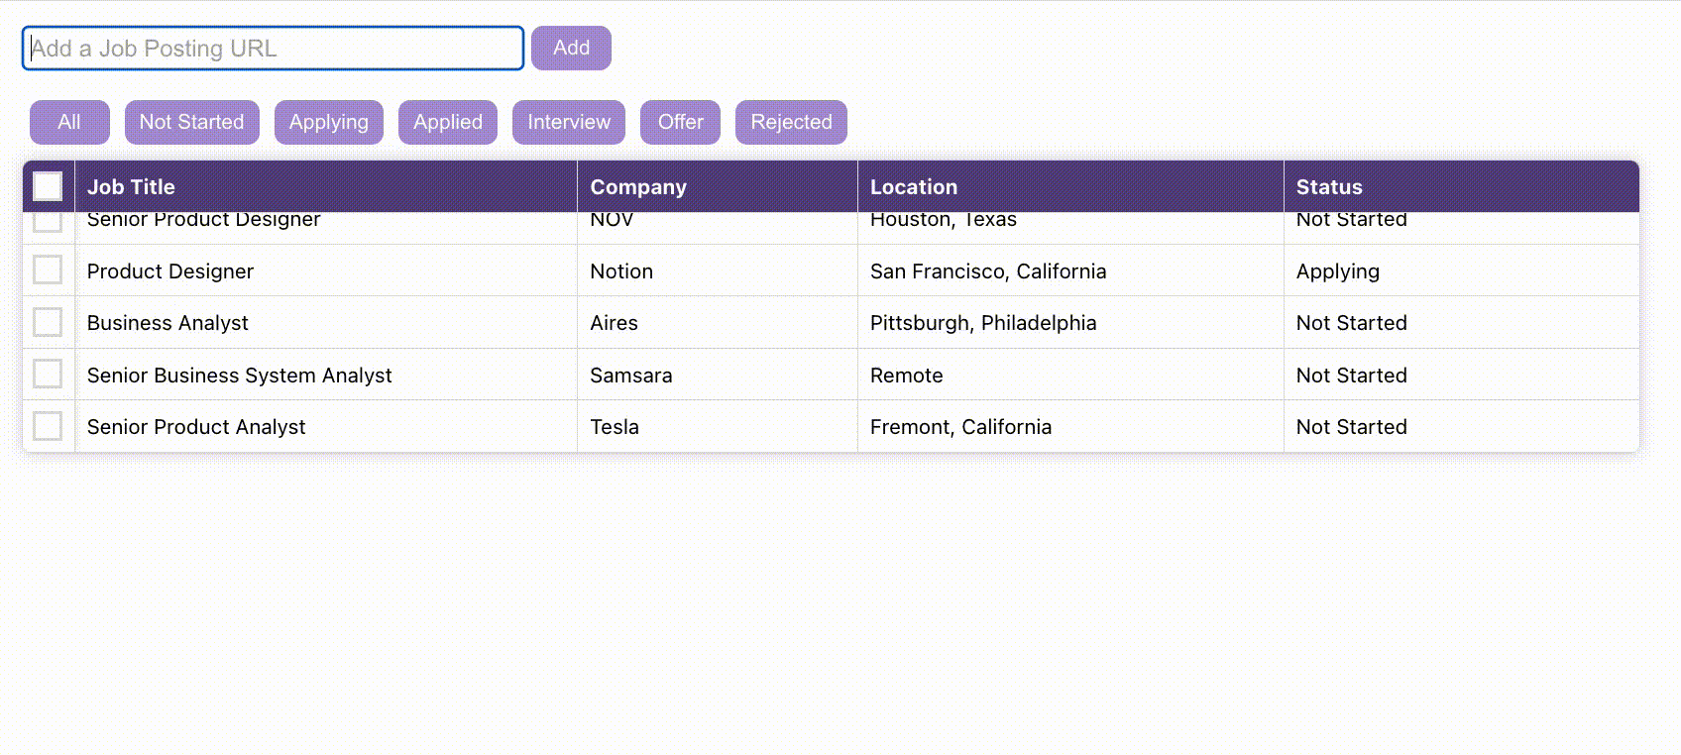Check the Senior Product Analyst checkbox
The image size is (1681, 755).
(x=48, y=426)
